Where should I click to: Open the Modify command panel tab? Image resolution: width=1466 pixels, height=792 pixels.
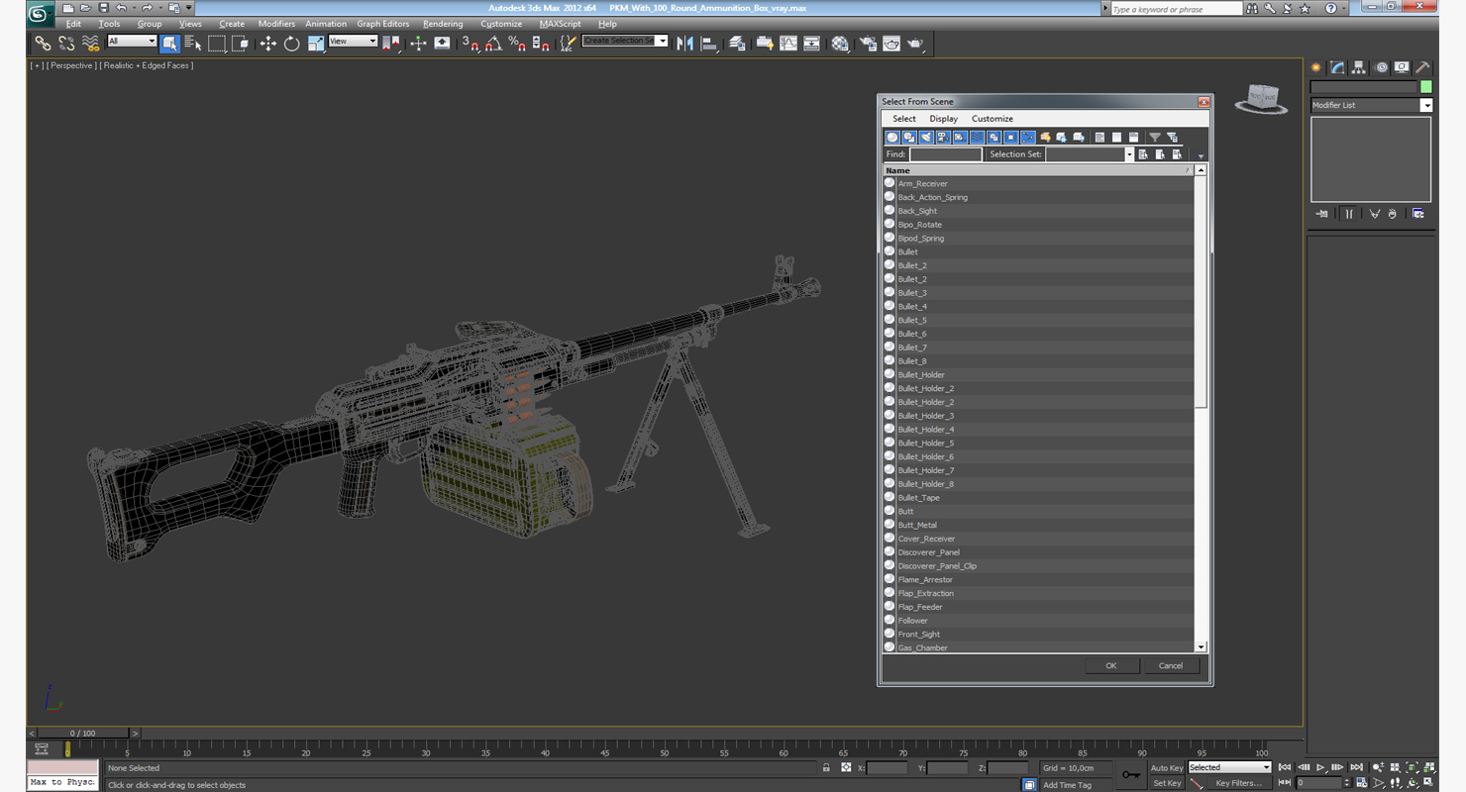pyautogui.click(x=1337, y=67)
